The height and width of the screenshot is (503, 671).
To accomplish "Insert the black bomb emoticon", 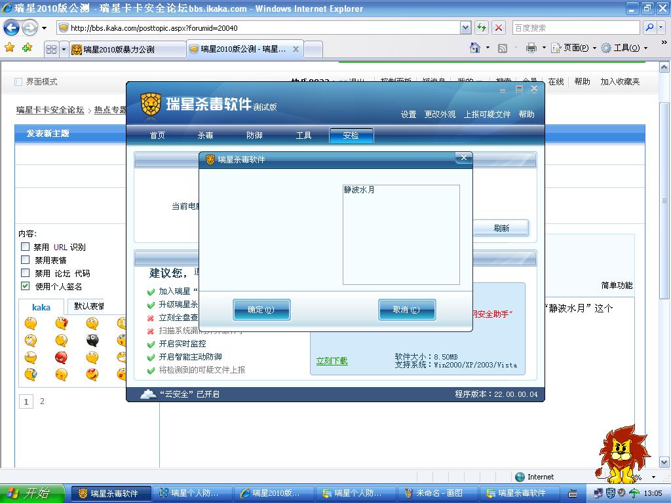I will pos(92,340).
